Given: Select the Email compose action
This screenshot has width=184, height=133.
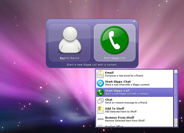Looking at the screenshot, I should (135, 74).
